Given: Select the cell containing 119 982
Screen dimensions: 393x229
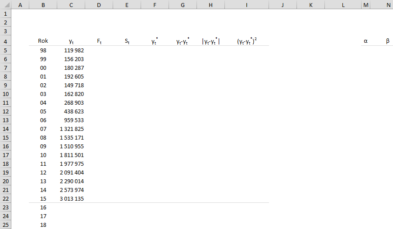Looking at the screenshot, I should [x=71, y=50].
